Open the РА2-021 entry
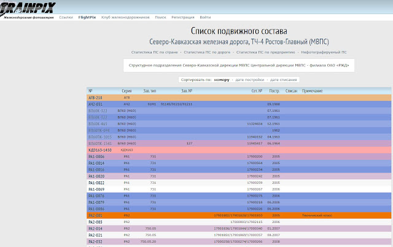 pos(96,235)
